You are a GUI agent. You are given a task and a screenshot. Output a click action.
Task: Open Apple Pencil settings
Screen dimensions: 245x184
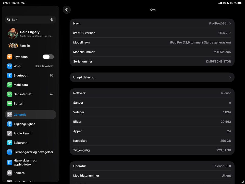pyautogui.click(x=30, y=133)
